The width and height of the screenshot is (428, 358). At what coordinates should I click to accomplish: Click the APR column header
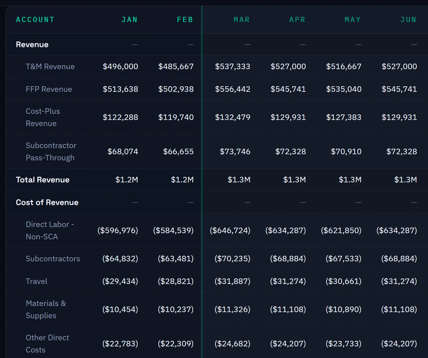click(x=297, y=20)
